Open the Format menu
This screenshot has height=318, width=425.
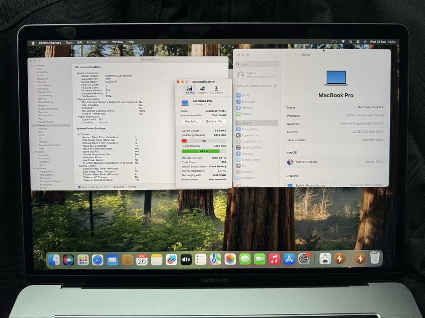pyautogui.click(x=92, y=42)
